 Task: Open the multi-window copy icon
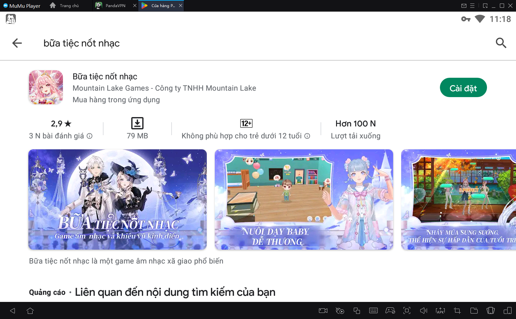tap(356, 311)
